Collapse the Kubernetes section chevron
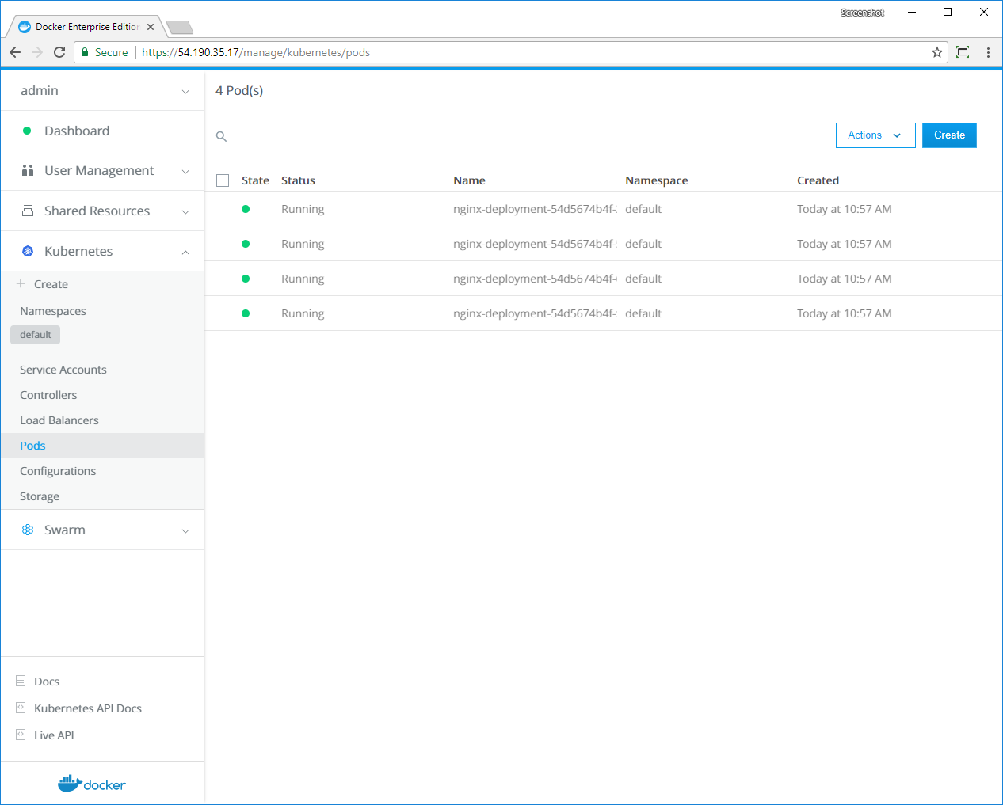 pos(185,252)
